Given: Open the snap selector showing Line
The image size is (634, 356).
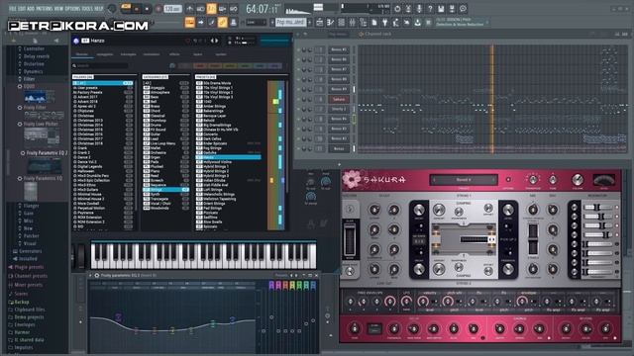Looking at the screenshot, I should coord(257,23).
